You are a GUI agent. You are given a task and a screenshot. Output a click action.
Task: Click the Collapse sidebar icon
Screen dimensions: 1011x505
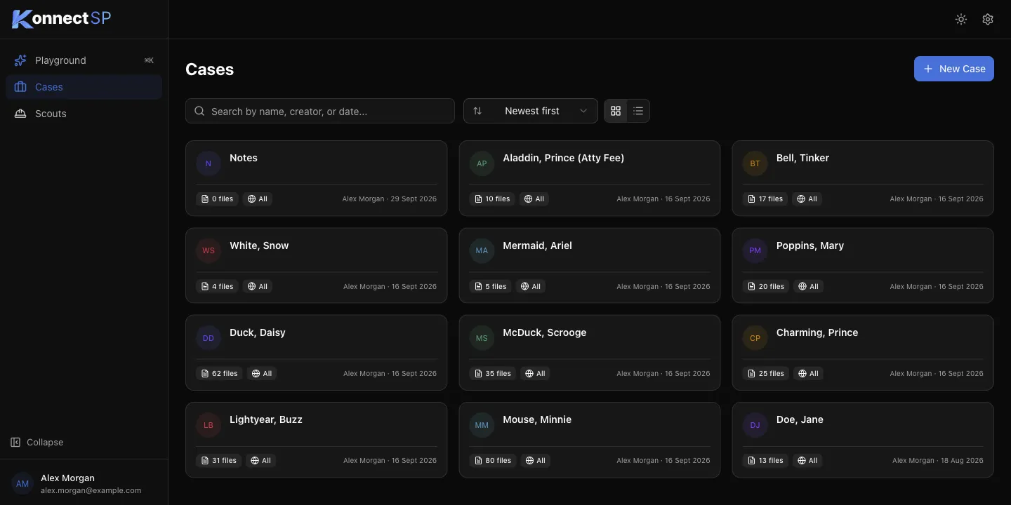pyautogui.click(x=15, y=442)
